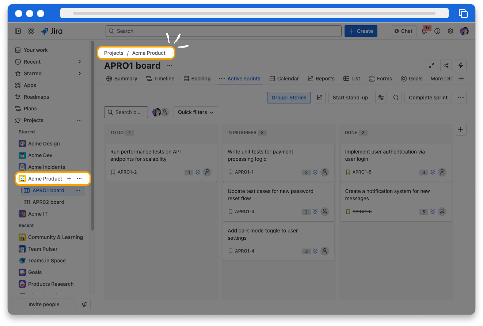Open more options for APRO1 board in sidebar

point(78,190)
